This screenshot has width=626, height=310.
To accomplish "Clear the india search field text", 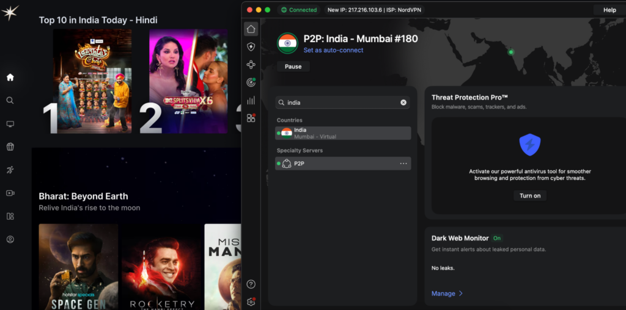I will [403, 103].
